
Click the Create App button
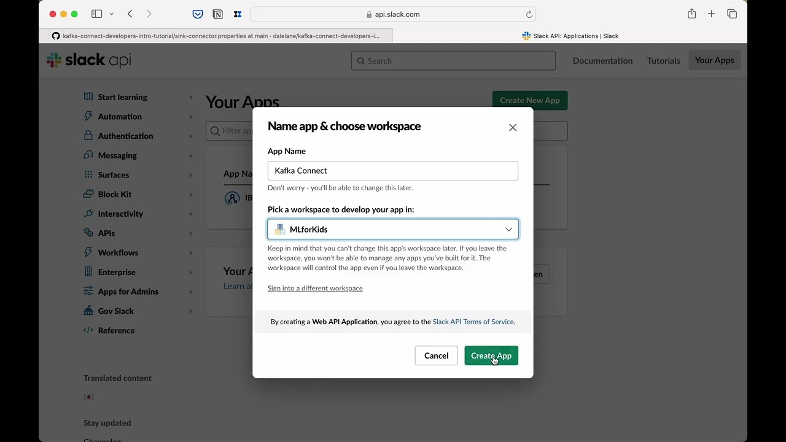click(x=491, y=355)
